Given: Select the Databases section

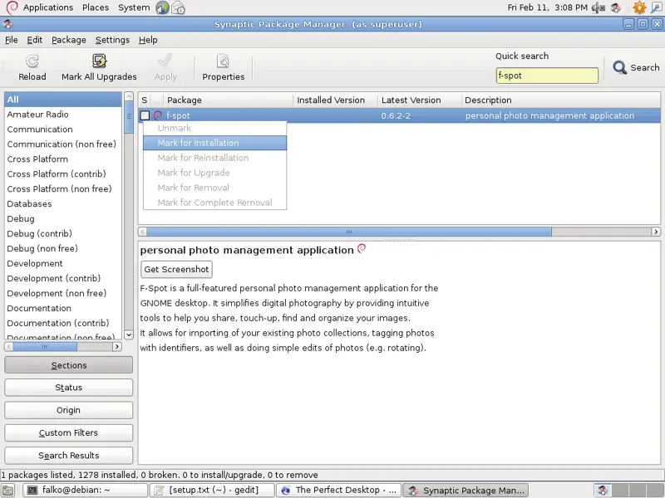Looking at the screenshot, I should tap(63, 203).
